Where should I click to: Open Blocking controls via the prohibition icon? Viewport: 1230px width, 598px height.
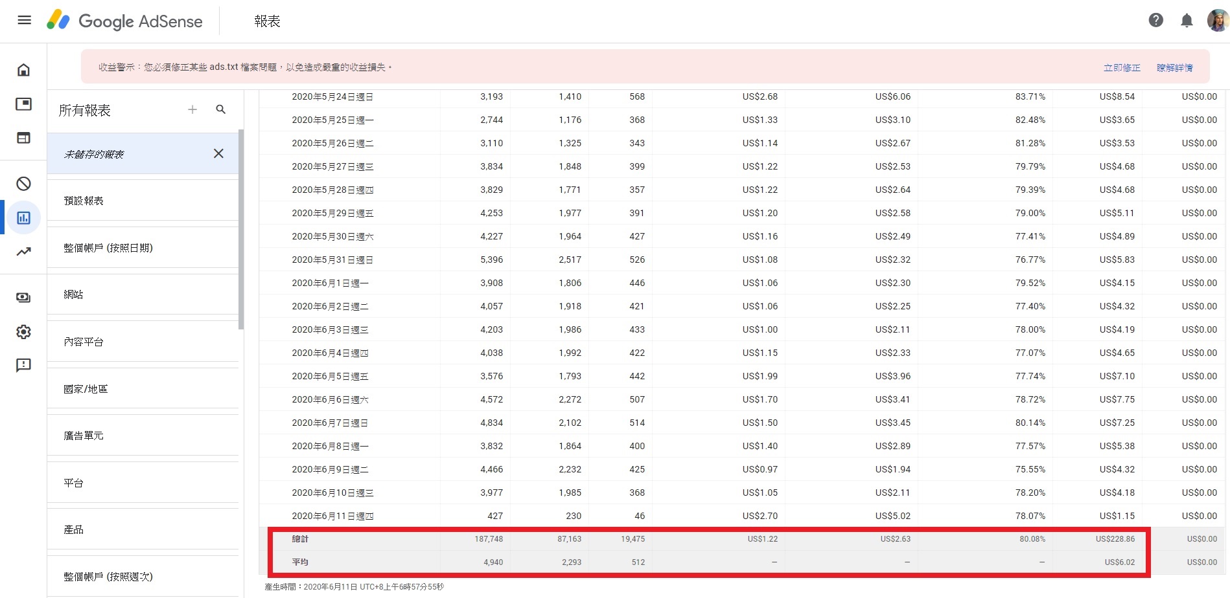pos(23,184)
